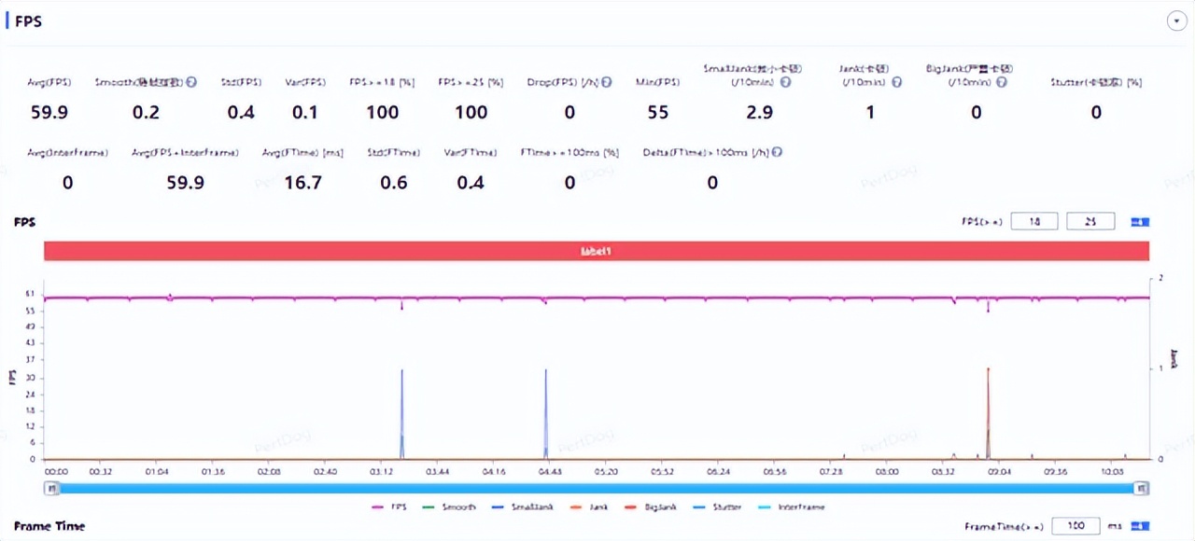Click the right handle of time range slider

point(1141,488)
